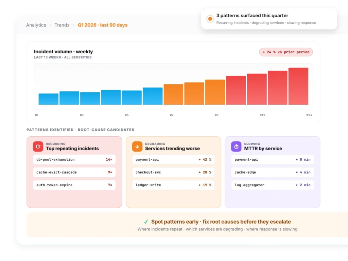Click Spot patterns early banner headline

point(221,222)
